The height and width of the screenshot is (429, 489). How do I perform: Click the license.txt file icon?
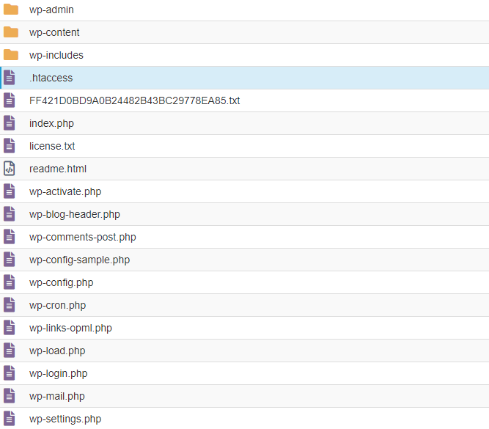click(x=10, y=146)
